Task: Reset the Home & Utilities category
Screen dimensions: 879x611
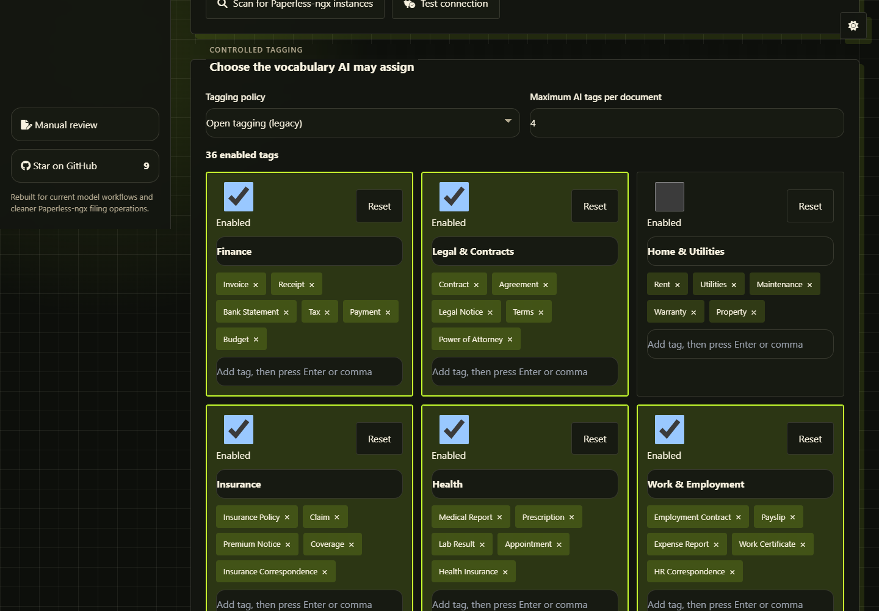Action: 811,207
